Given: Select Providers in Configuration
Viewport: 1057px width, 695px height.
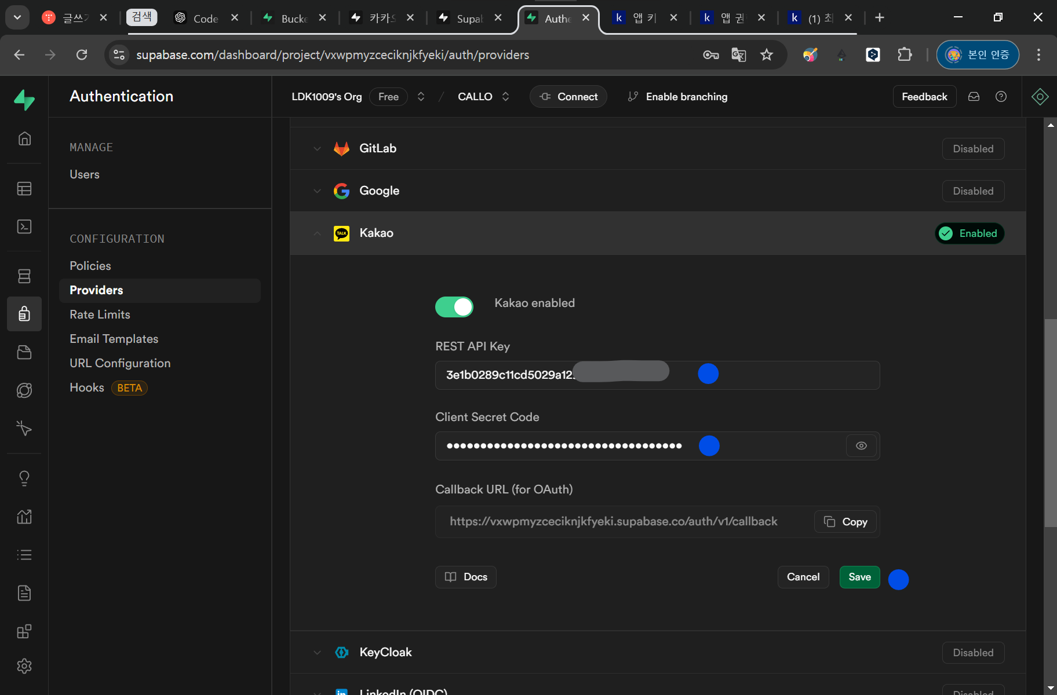Looking at the screenshot, I should tap(160, 290).
